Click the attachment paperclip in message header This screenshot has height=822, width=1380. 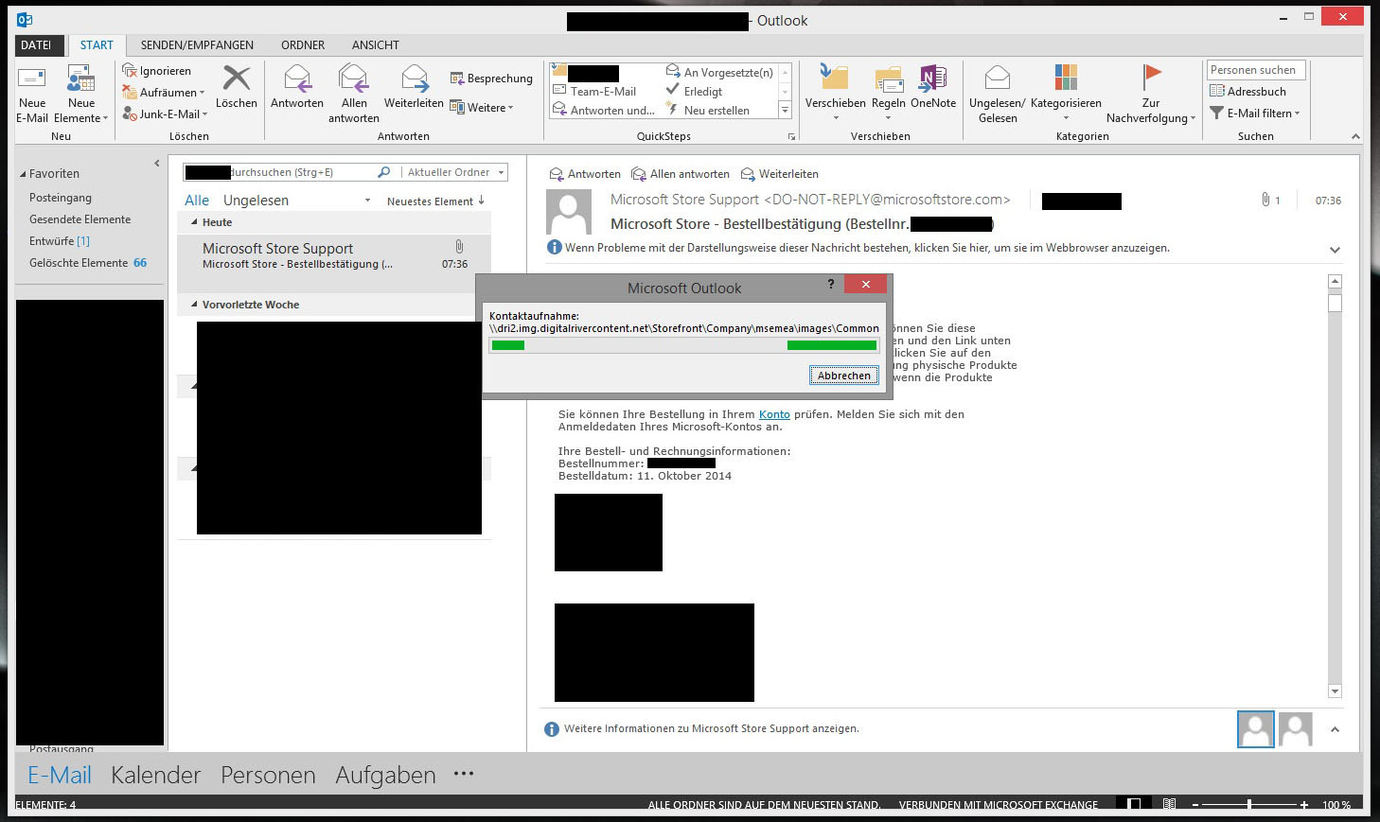(1265, 200)
